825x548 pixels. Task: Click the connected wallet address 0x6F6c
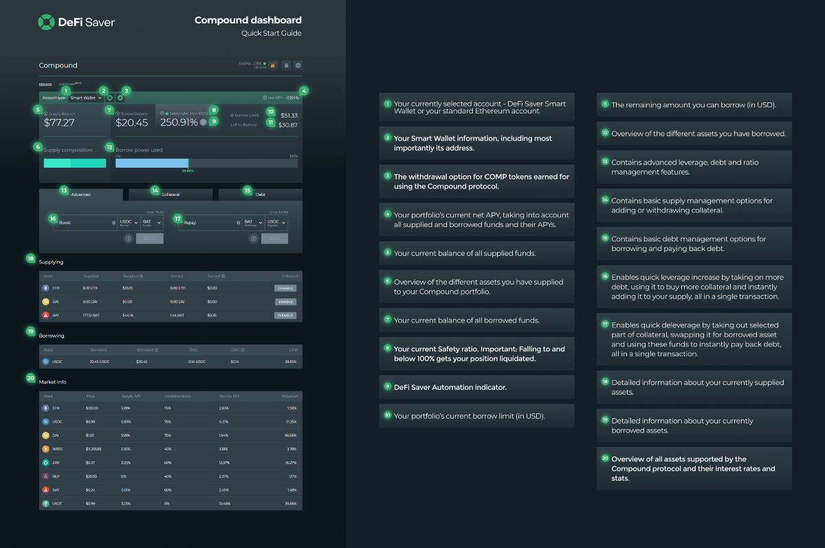pos(250,63)
